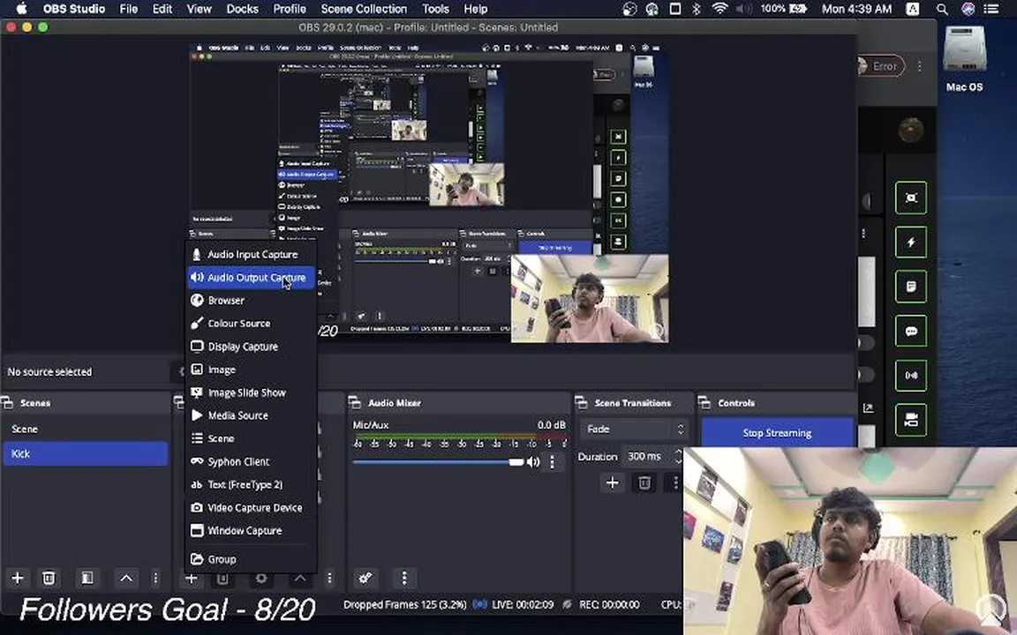1017x635 pixels.
Task: Click the green note icon in background window
Action: tap(911, 287)
